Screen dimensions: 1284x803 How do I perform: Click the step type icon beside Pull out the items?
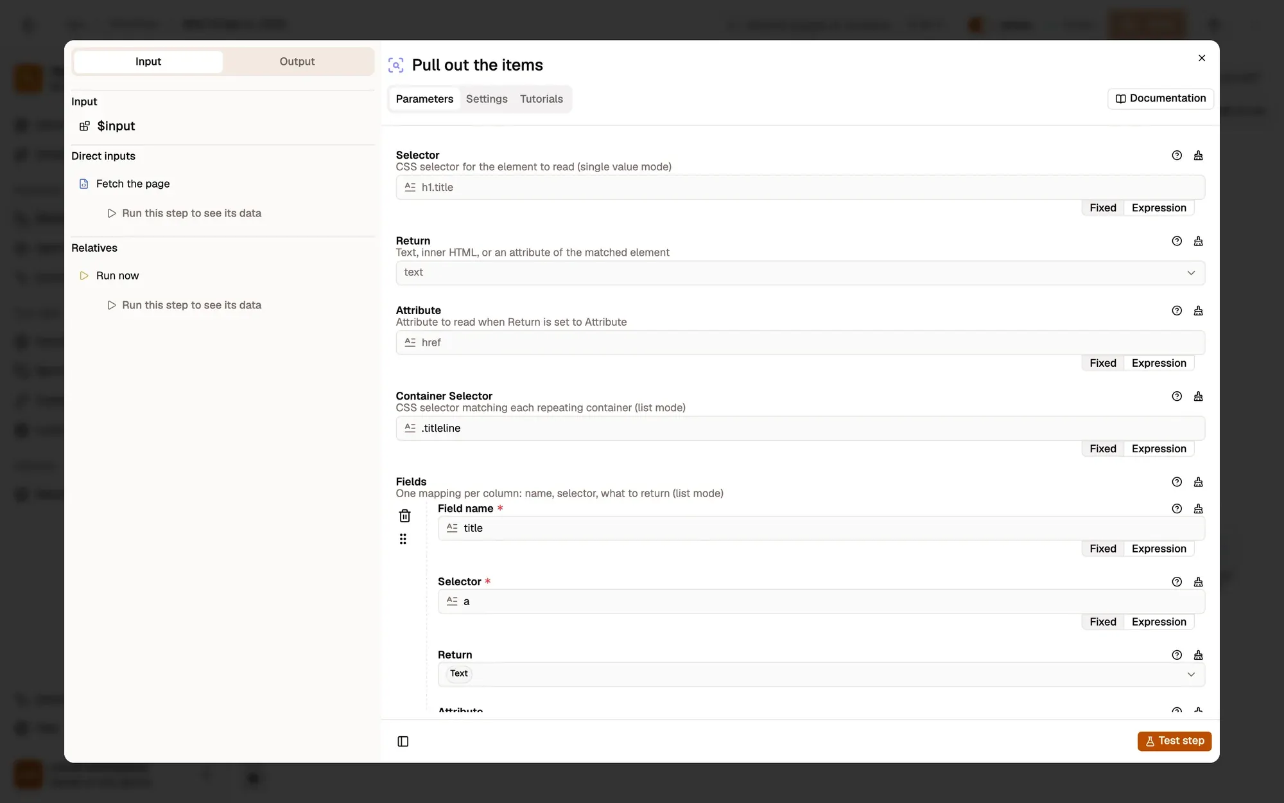[396, 65]
